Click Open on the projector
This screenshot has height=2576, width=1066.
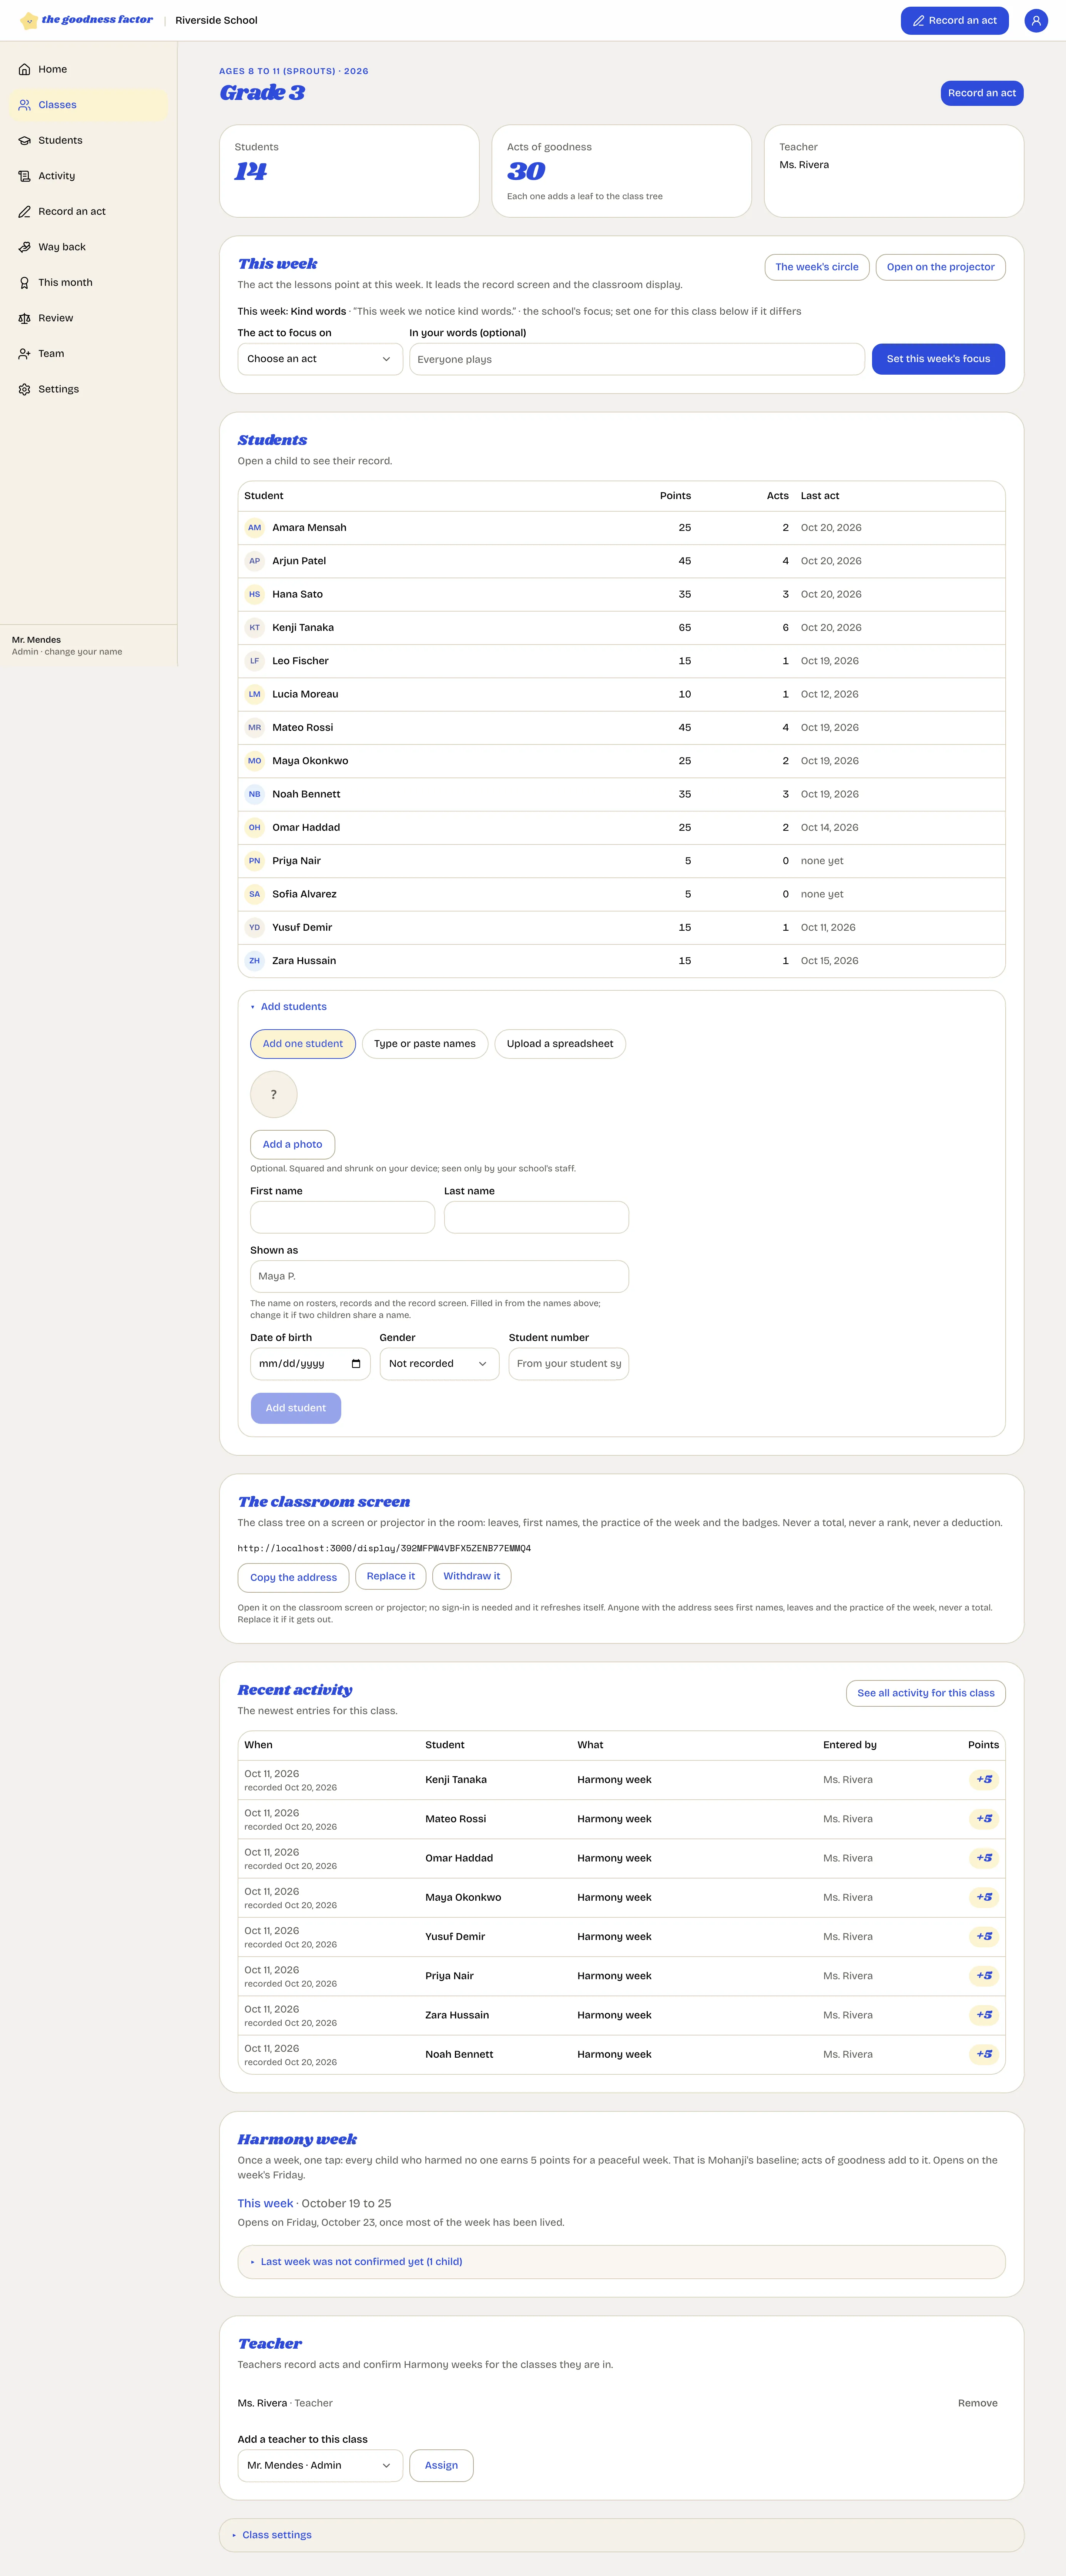point(940,267)
